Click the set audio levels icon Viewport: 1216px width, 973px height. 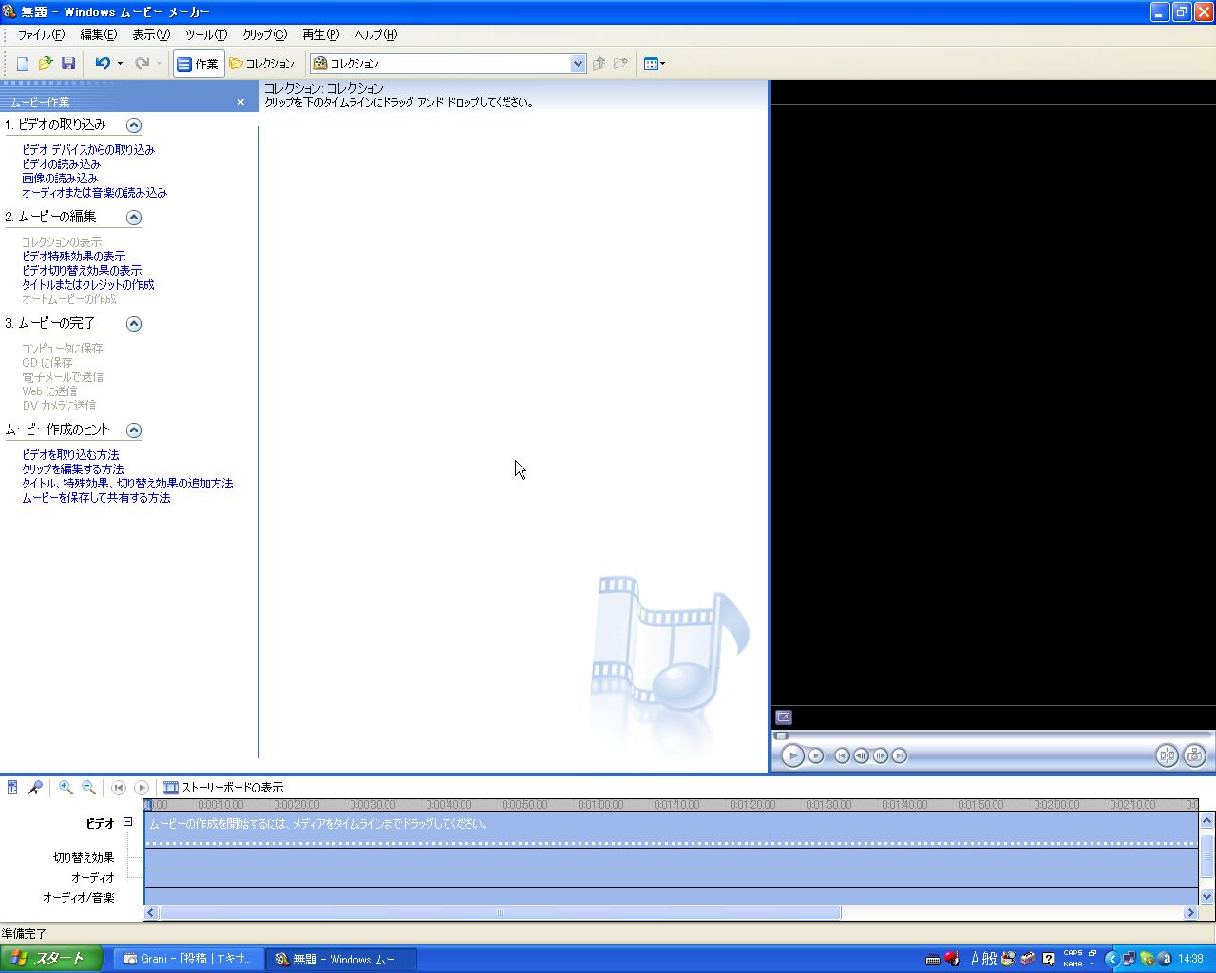tap(12, 788)
